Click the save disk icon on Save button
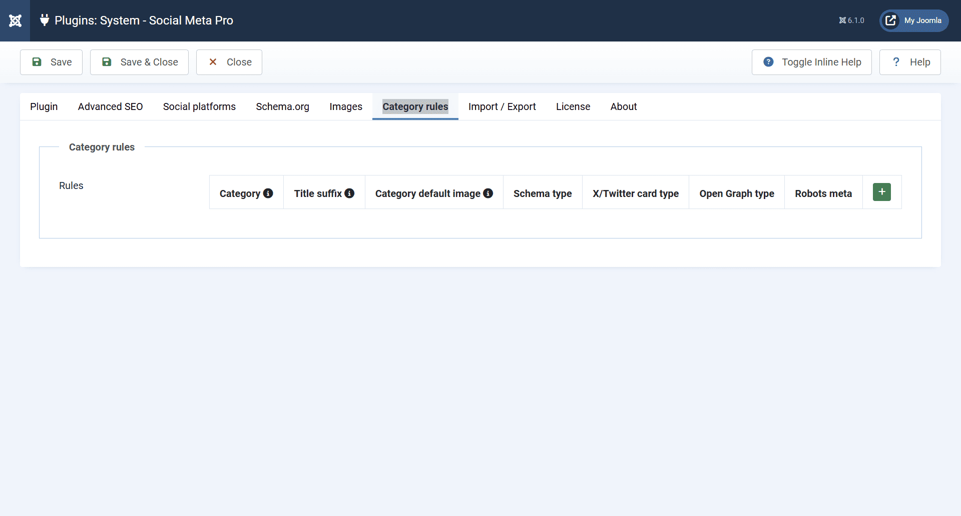 click(x=37, y=61)
